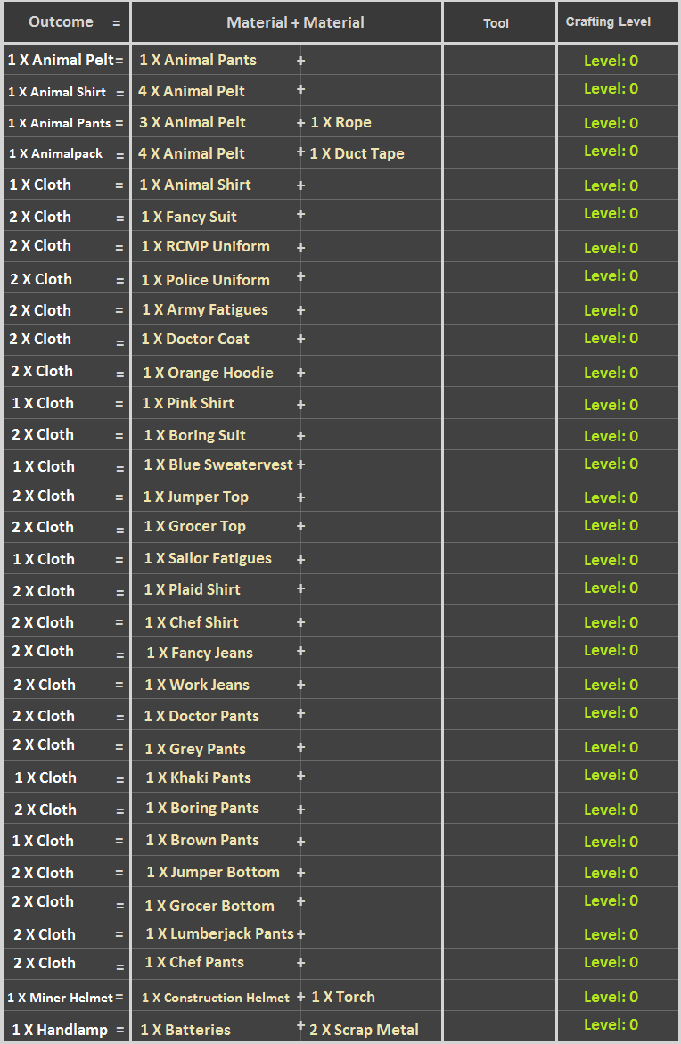Screen dimensions: 681x1044
Task: Click the Crafting Level column header
Action: tap(608, 22)
